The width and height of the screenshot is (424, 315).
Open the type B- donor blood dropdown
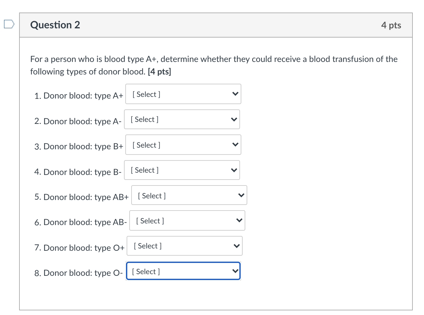(x=182, y=170)
